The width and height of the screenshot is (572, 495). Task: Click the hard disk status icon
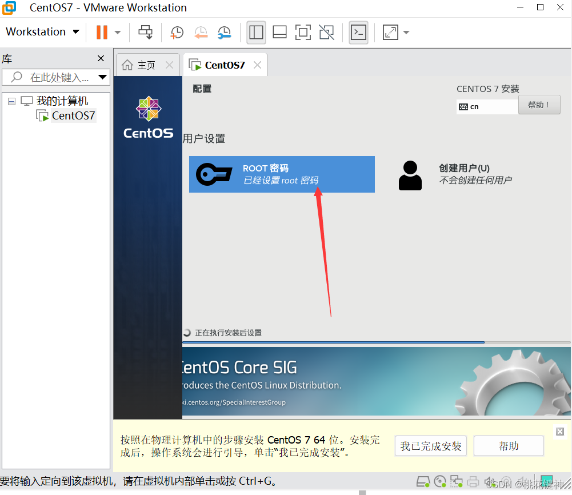click(423, 482)
